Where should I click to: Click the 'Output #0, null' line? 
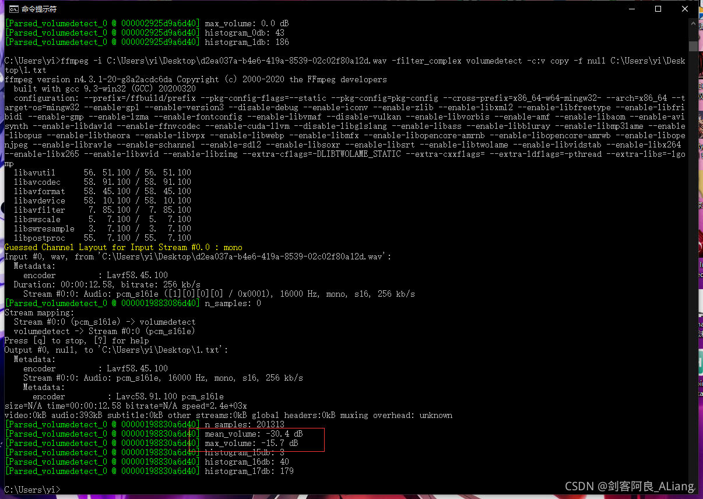coord(117,350)
